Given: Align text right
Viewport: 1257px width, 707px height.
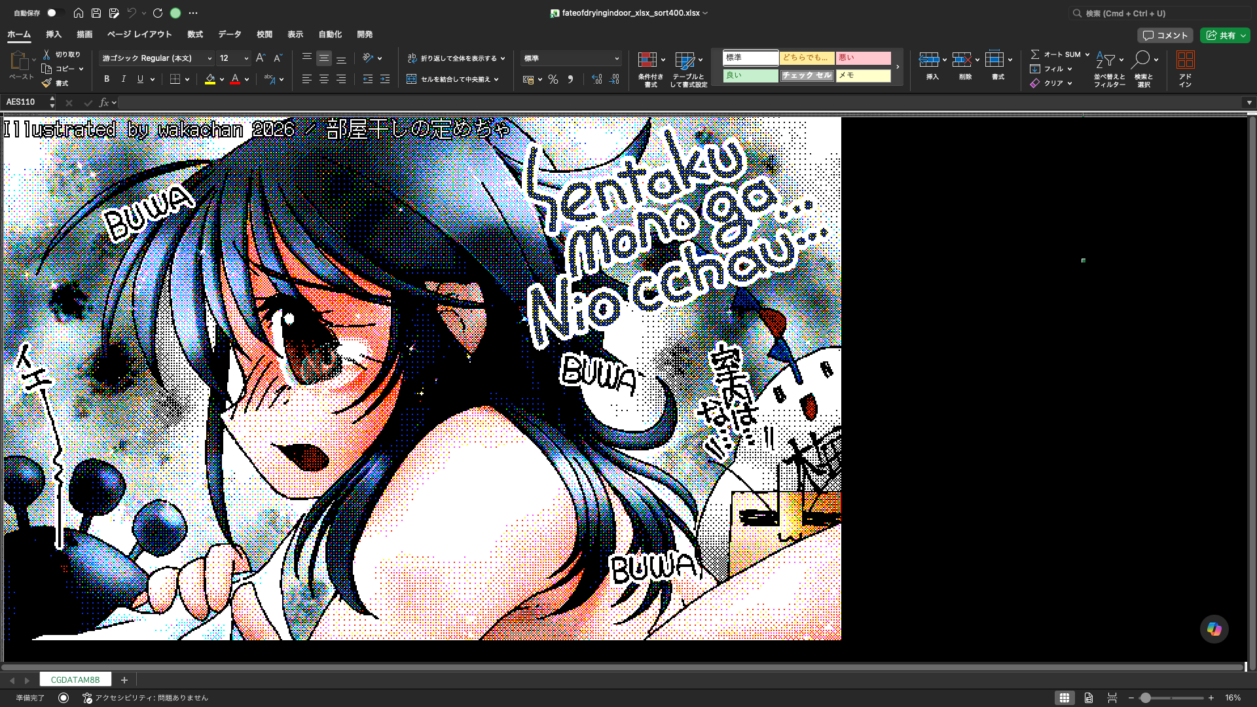Looking at the screenshot, I should (341, 79).
